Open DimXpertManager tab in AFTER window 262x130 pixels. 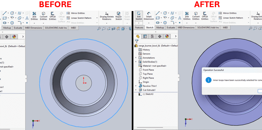(160, 36)
